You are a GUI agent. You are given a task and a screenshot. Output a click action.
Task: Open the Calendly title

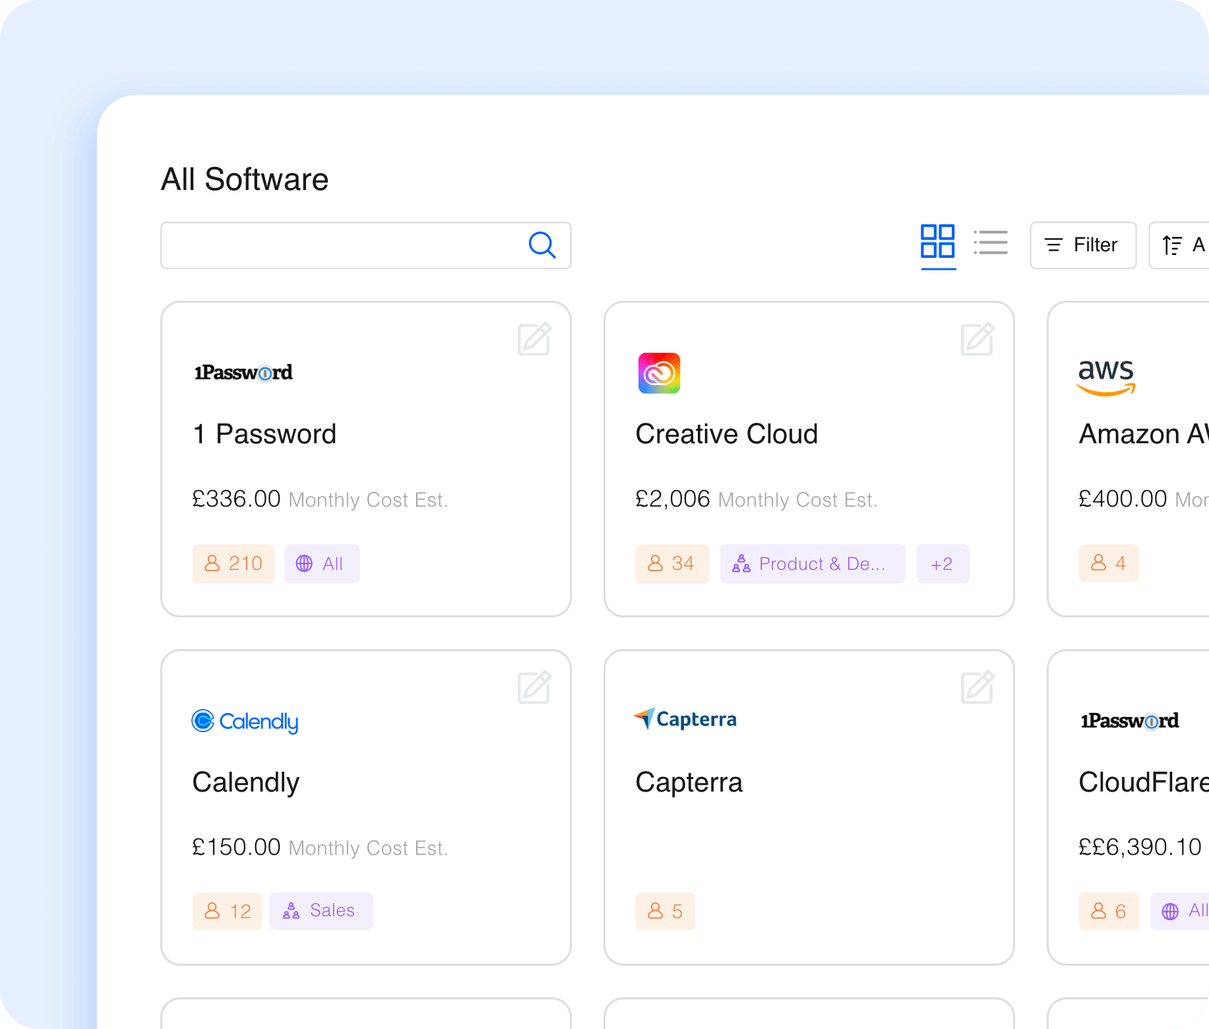tap(246, 783)
